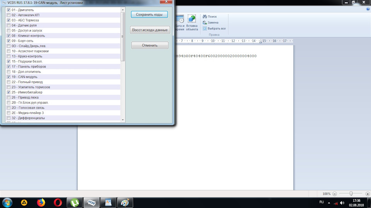The width and height of the screenshot is (371, 208).
Task: Click 100% zoom level label in WordPad
Action: (327, 194)
